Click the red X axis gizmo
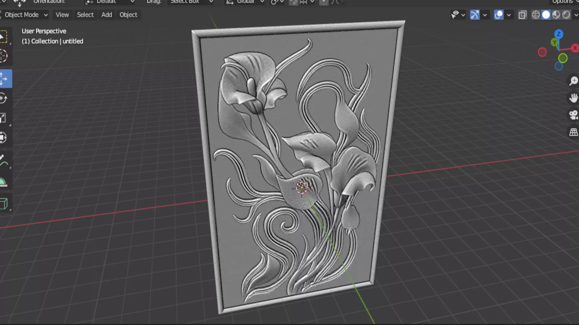Image resolution: width=579 pixels, height=325 pixels. [x=575, y=48]
